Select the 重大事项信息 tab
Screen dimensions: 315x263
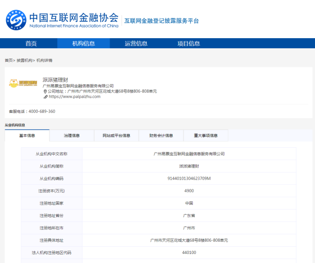pos(206,136)
